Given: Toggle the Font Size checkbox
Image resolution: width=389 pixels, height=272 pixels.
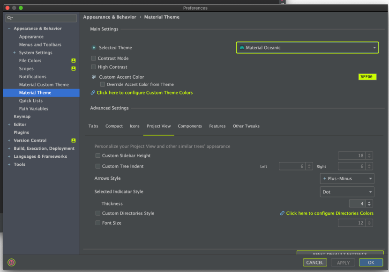Looking at the screenshot, I should [98, 223].
